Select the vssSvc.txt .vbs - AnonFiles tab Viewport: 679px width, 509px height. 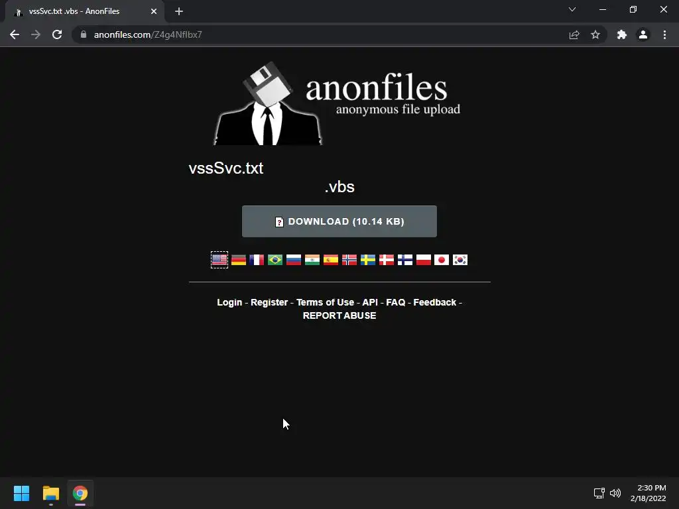coord(85,11)
